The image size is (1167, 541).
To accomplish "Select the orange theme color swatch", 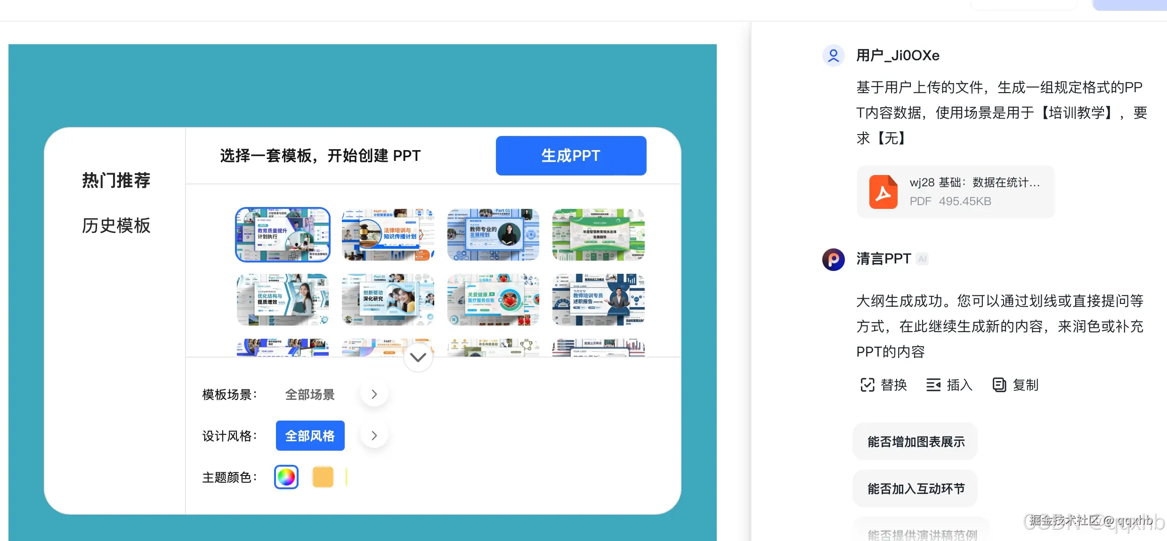I will 322,477.
